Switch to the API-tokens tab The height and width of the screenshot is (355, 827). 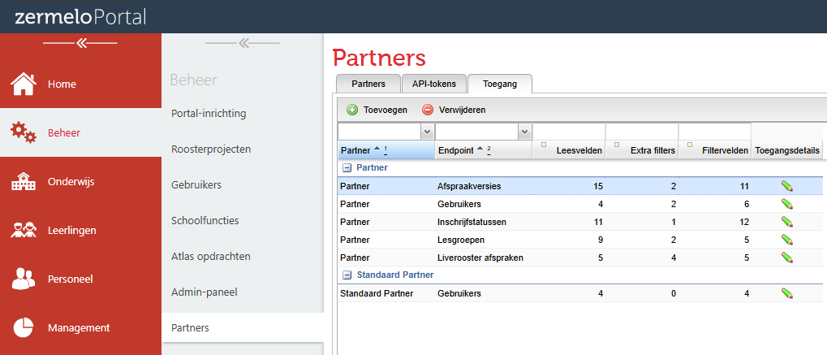tap(434, 84)
